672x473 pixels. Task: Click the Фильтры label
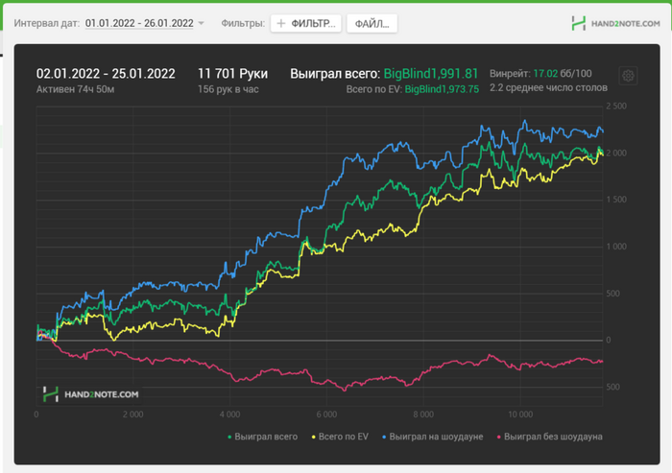click(243, 23)
